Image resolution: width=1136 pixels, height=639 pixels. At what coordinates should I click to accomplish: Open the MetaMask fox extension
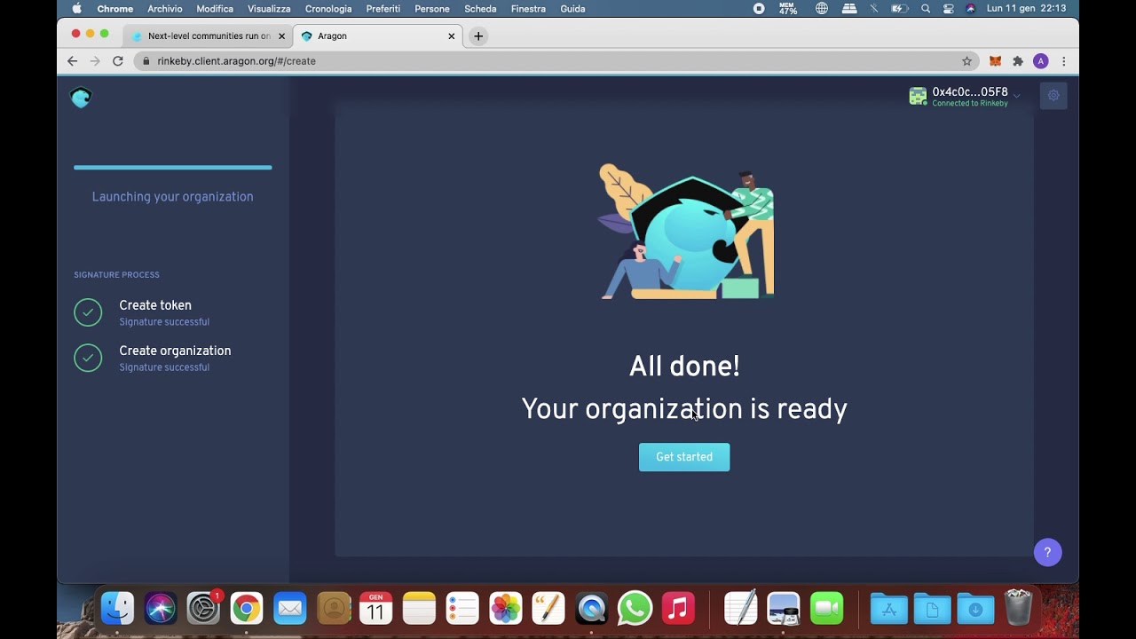click(995, 61)
